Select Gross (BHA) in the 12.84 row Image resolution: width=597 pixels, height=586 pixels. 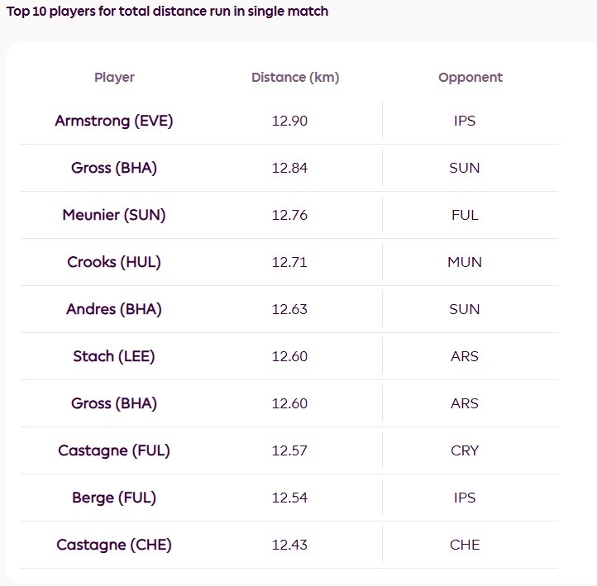(114, 168)
